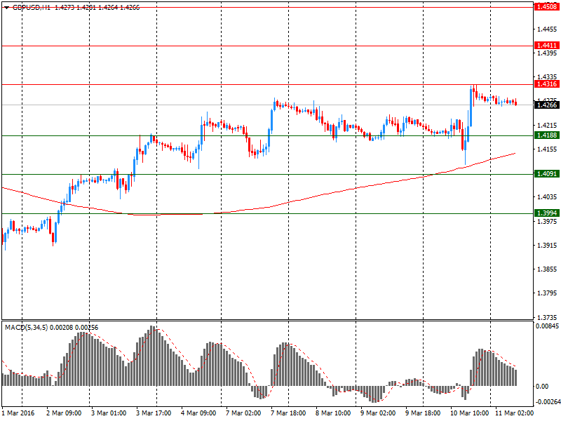Screen dimensions: 561x421
Task: Click the MACD scale value -0.00264
Action: (x=548, y=401)
